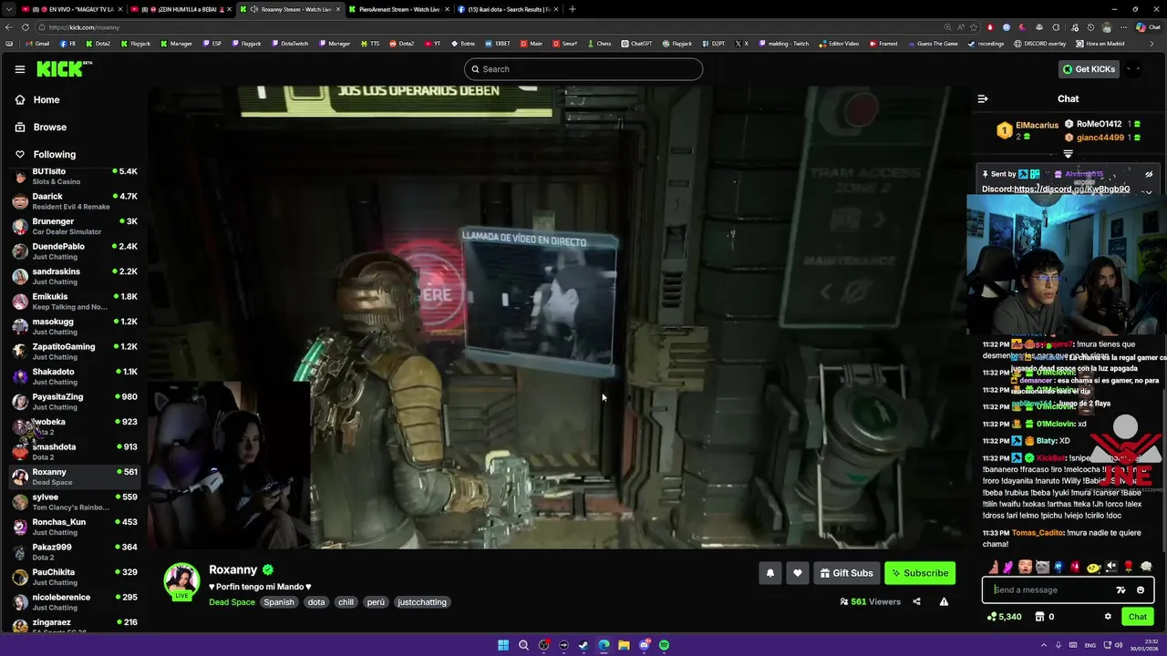This screenshot has width=1167, height=656.
Task: Open Daarick channel in following list
Action: (x=75, y=201)
